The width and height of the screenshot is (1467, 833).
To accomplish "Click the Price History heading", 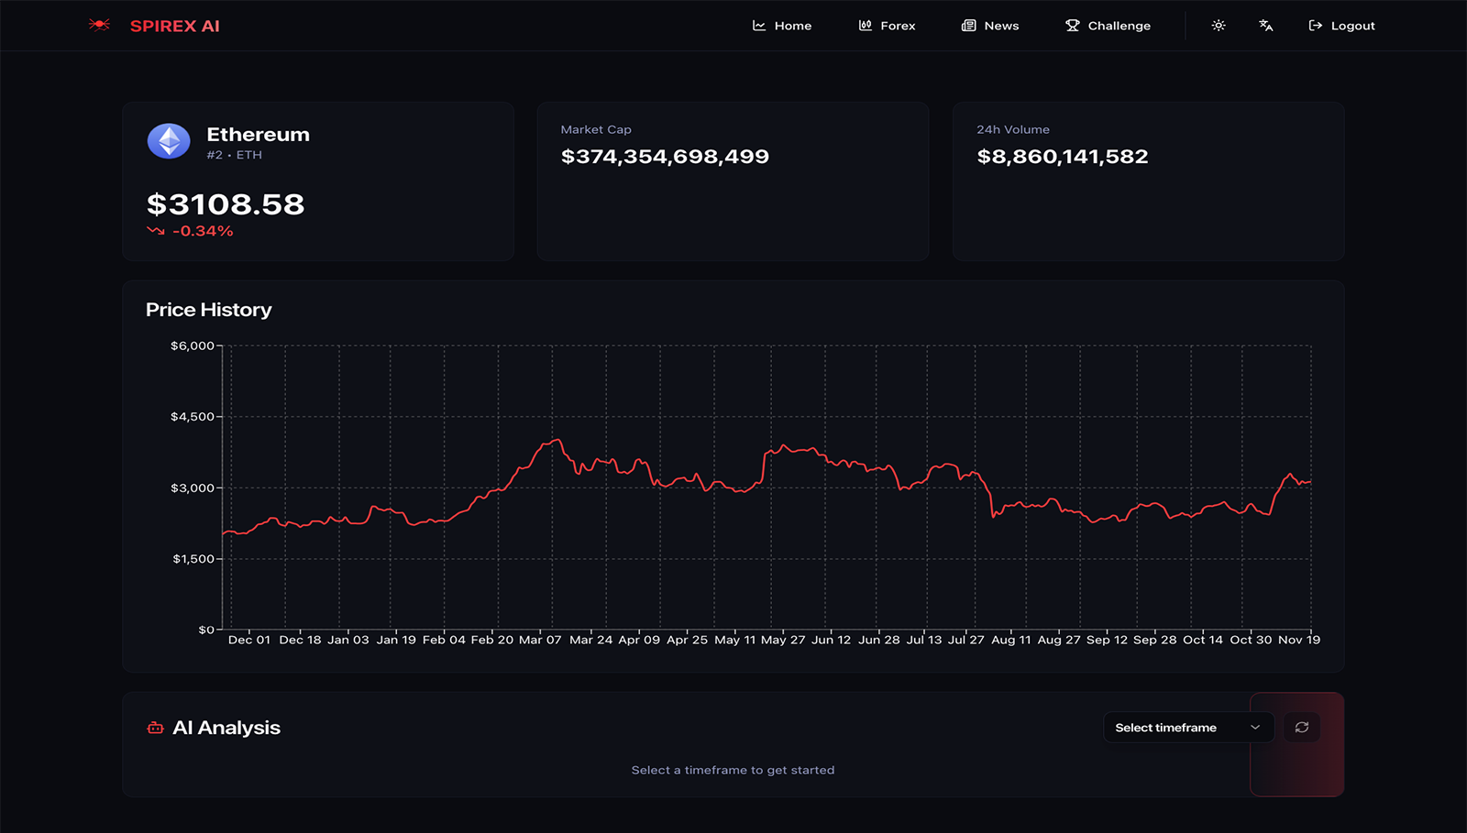I will tap(209, 310).
